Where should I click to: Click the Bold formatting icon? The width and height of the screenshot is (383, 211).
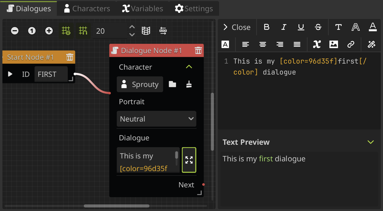[266, 27]
